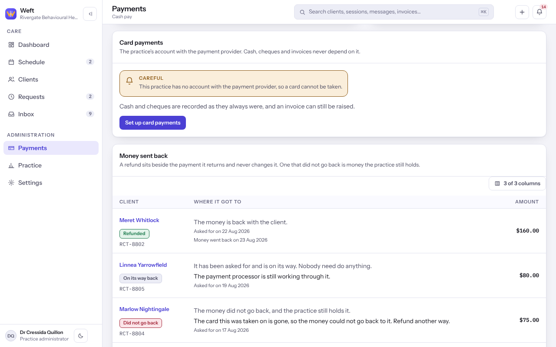Click the WHERE IT GOT TO column header
The width and height of the screenshot is (556, 347).
tap(218, 202)
